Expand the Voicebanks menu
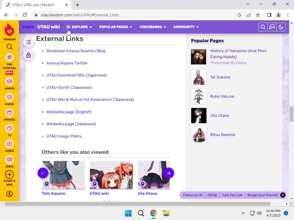Viewport: 294px width, 220px height. point(153,27)
